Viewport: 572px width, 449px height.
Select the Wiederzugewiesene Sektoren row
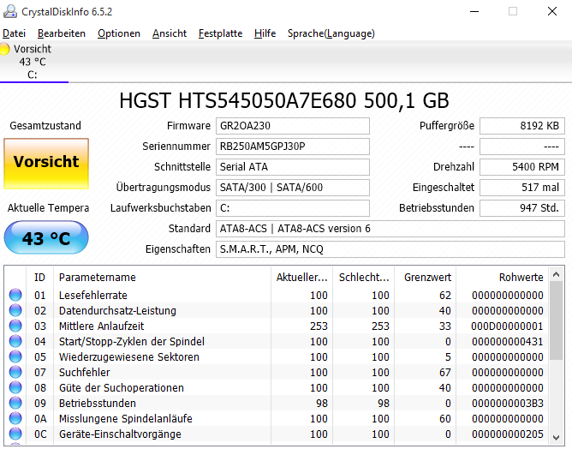pyautogui.click(x=277, y=356)
